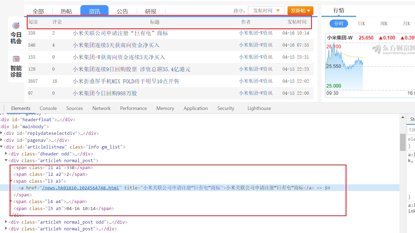Select the 月K chart mode
Viewport: 415px width, 233px height.
[x=406, y=24]
